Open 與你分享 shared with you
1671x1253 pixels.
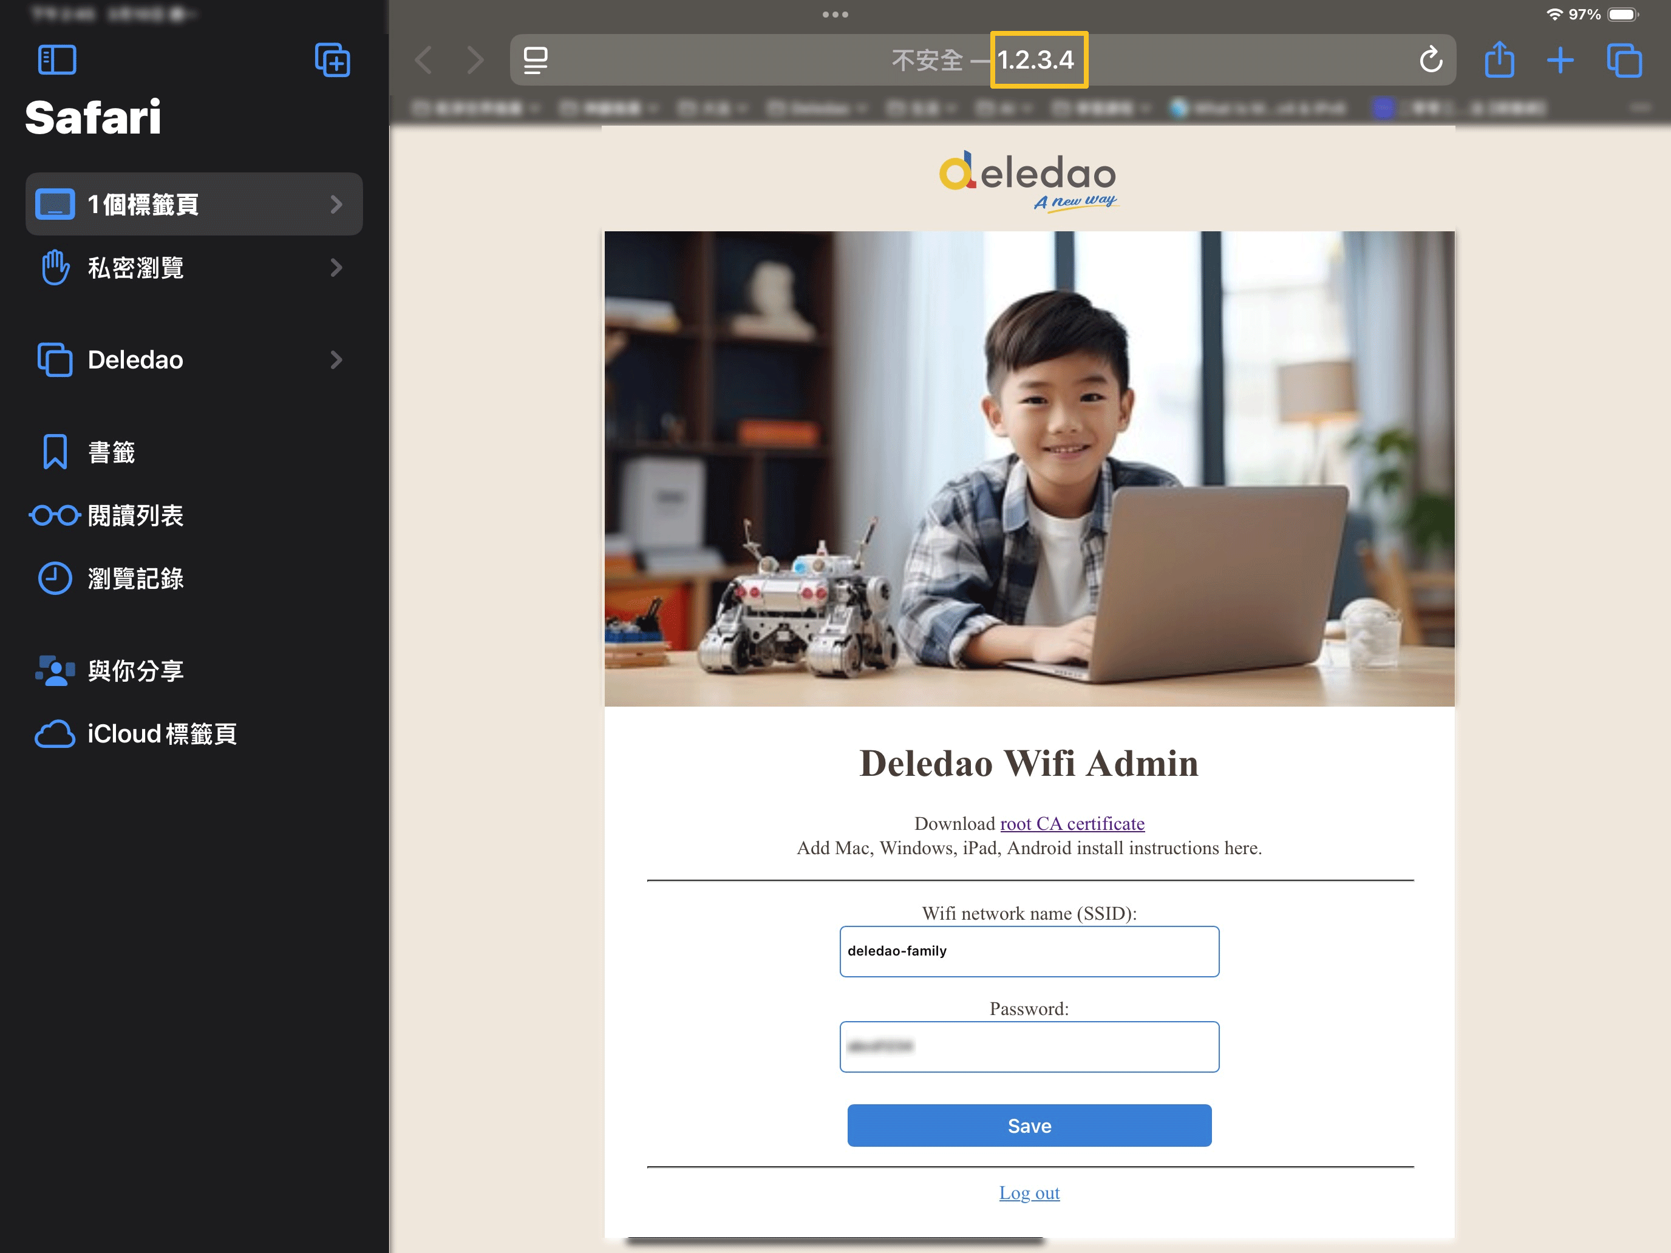coord(194,671)
